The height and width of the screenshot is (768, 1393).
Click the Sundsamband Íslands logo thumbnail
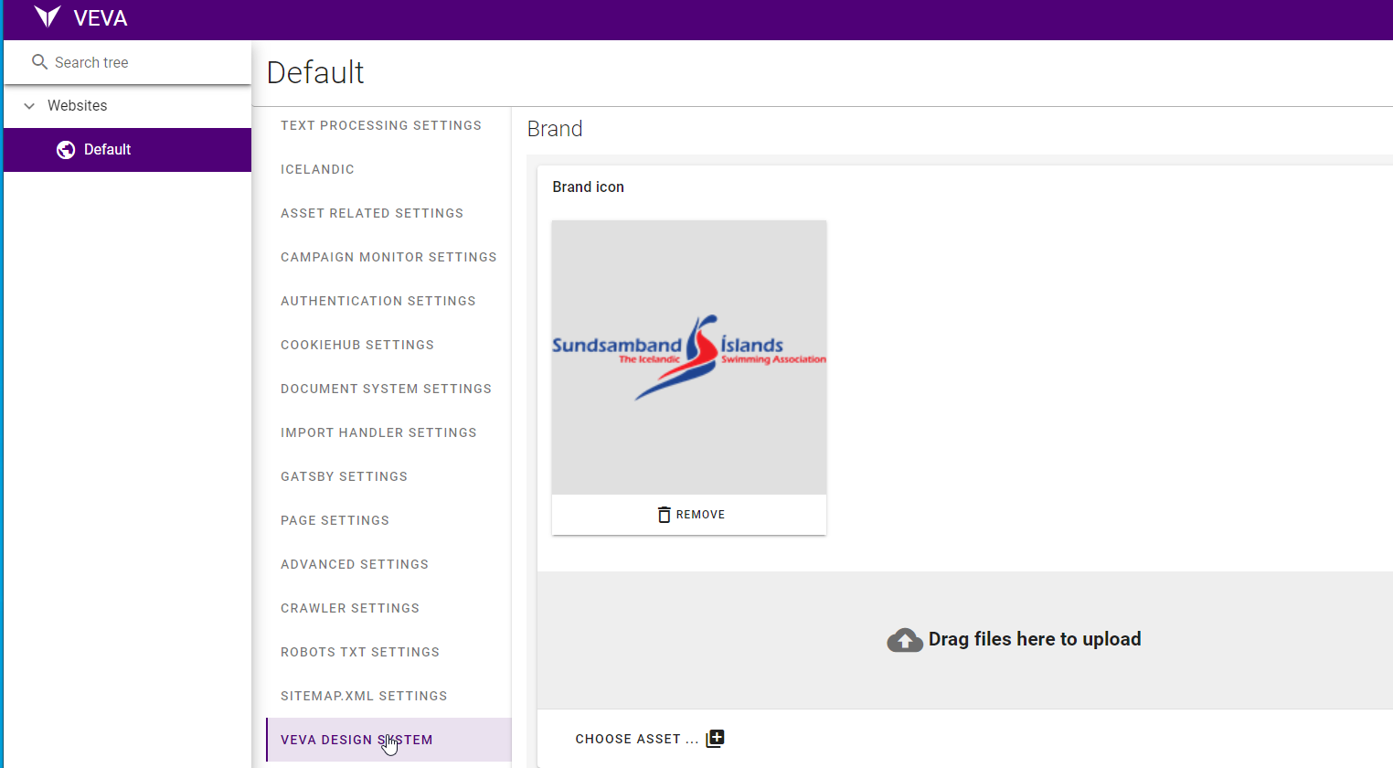(689, 357)
